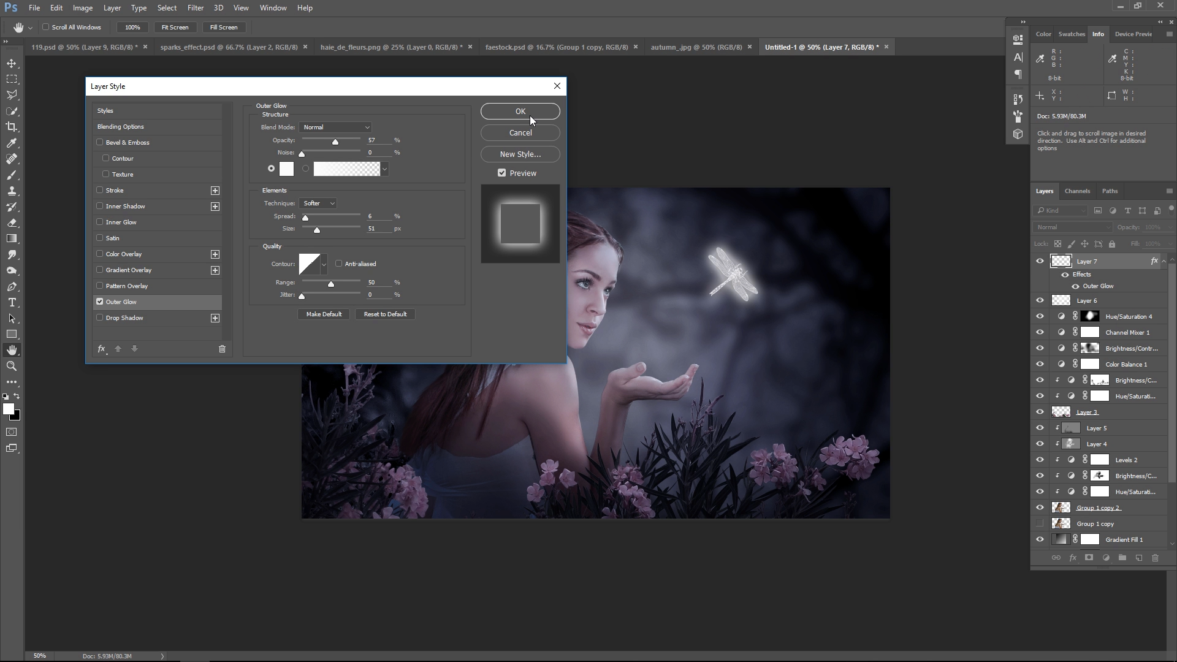The width and height of the screenshot is (1177, 662).
Task: Click the OK button
Action: pos(520,112)
